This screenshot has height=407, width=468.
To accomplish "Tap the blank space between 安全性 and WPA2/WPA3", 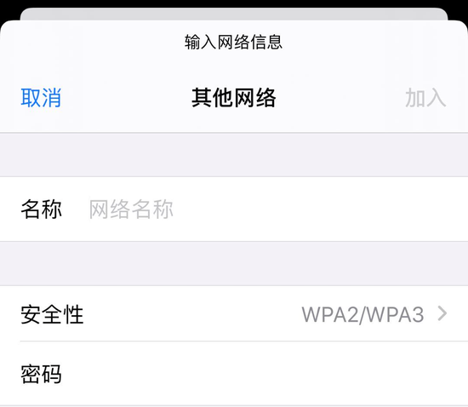I will (x=192, y=314).
